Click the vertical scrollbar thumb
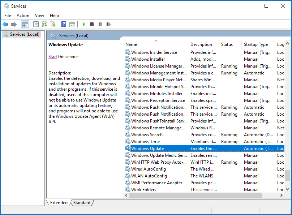The width and height of the screenshot is (292, 215). pos(288,175)
